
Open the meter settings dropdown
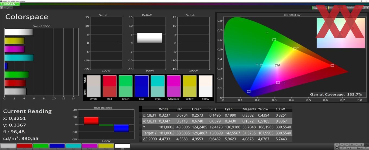click(319, 8)
